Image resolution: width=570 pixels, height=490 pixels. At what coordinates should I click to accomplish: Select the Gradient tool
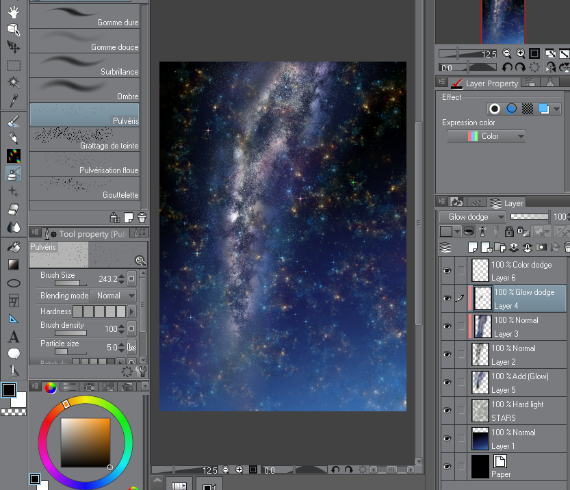(14, 265)
